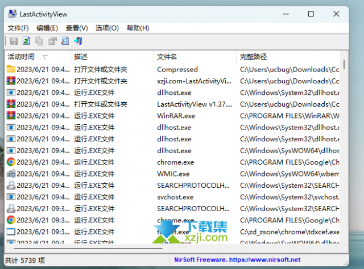Sort by the 描述 column header
The width and height of the screenshot is (364, 269).
[112, 57]
